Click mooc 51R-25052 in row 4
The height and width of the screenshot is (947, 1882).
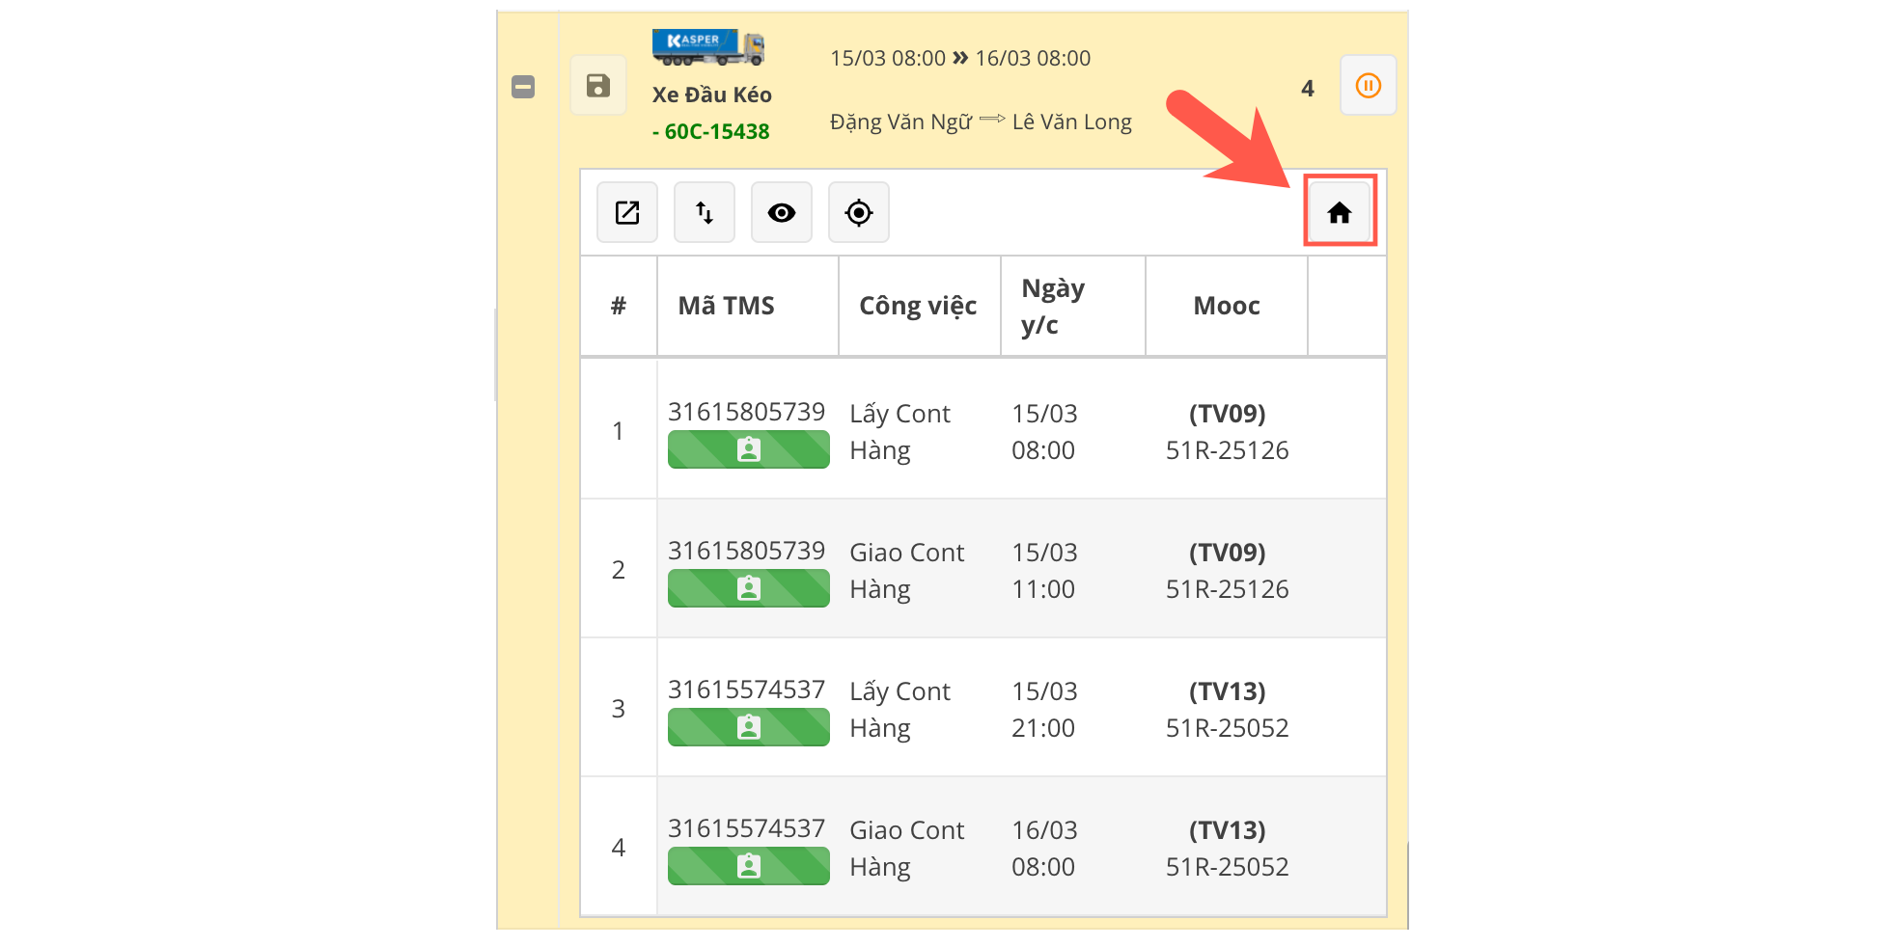(x=1227, y=867)
